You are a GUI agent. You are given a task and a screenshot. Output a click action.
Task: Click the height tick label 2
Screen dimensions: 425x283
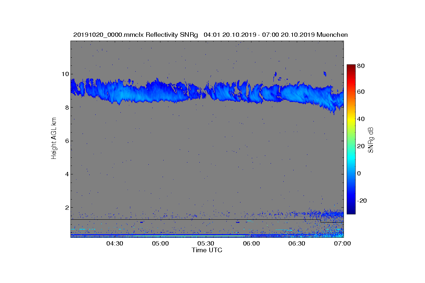click(x=67, y=208)
